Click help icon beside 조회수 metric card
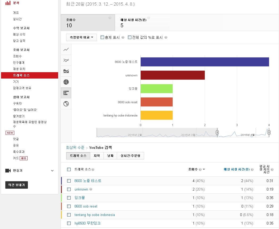The height and width of the screenshot is (229, 279). (x=110, y=18)
